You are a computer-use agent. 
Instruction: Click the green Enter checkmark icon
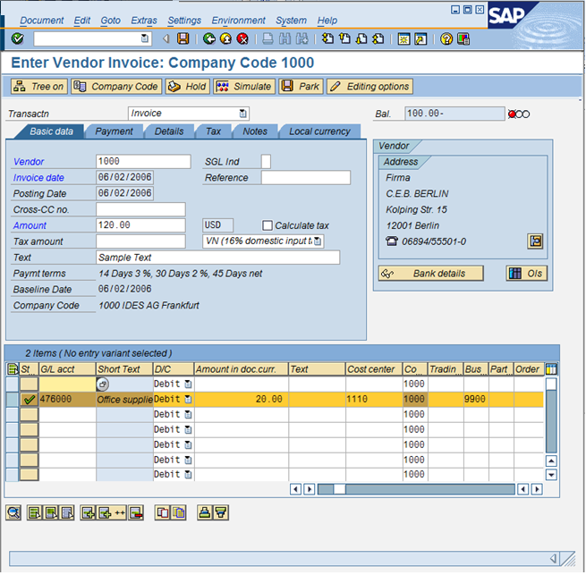18,39
